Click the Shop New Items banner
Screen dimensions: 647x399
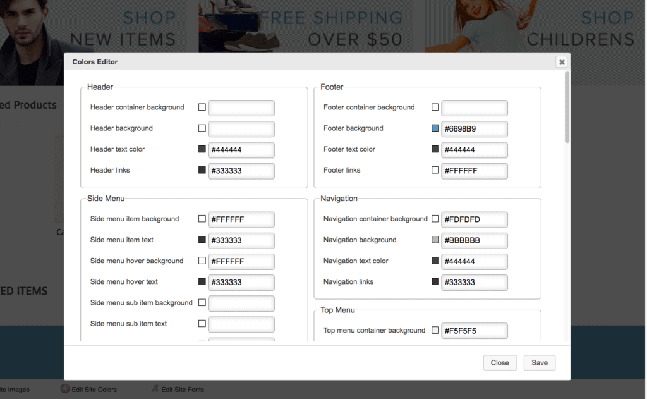point(94,27)
